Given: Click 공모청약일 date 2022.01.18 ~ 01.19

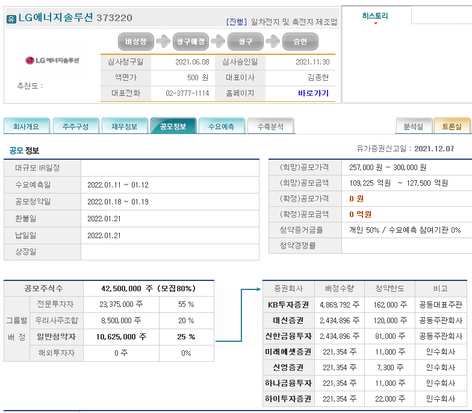Looking at the screenshot, I should pos(118,201).
